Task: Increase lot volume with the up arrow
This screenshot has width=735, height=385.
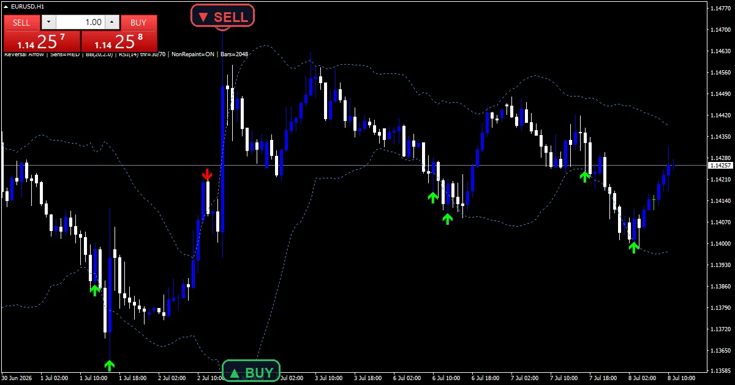Action: [111, 23]
